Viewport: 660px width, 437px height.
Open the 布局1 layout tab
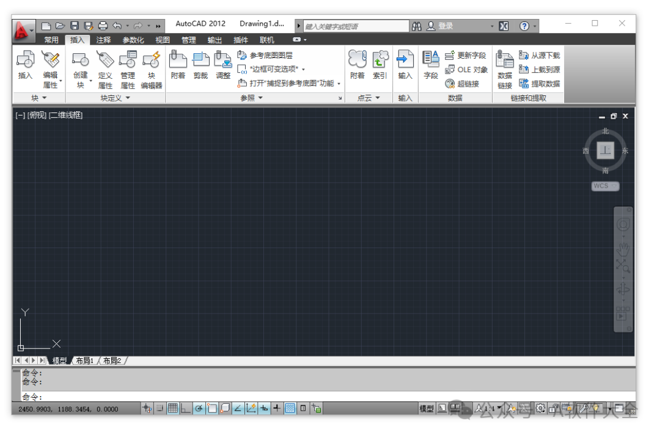pos(84,361)
